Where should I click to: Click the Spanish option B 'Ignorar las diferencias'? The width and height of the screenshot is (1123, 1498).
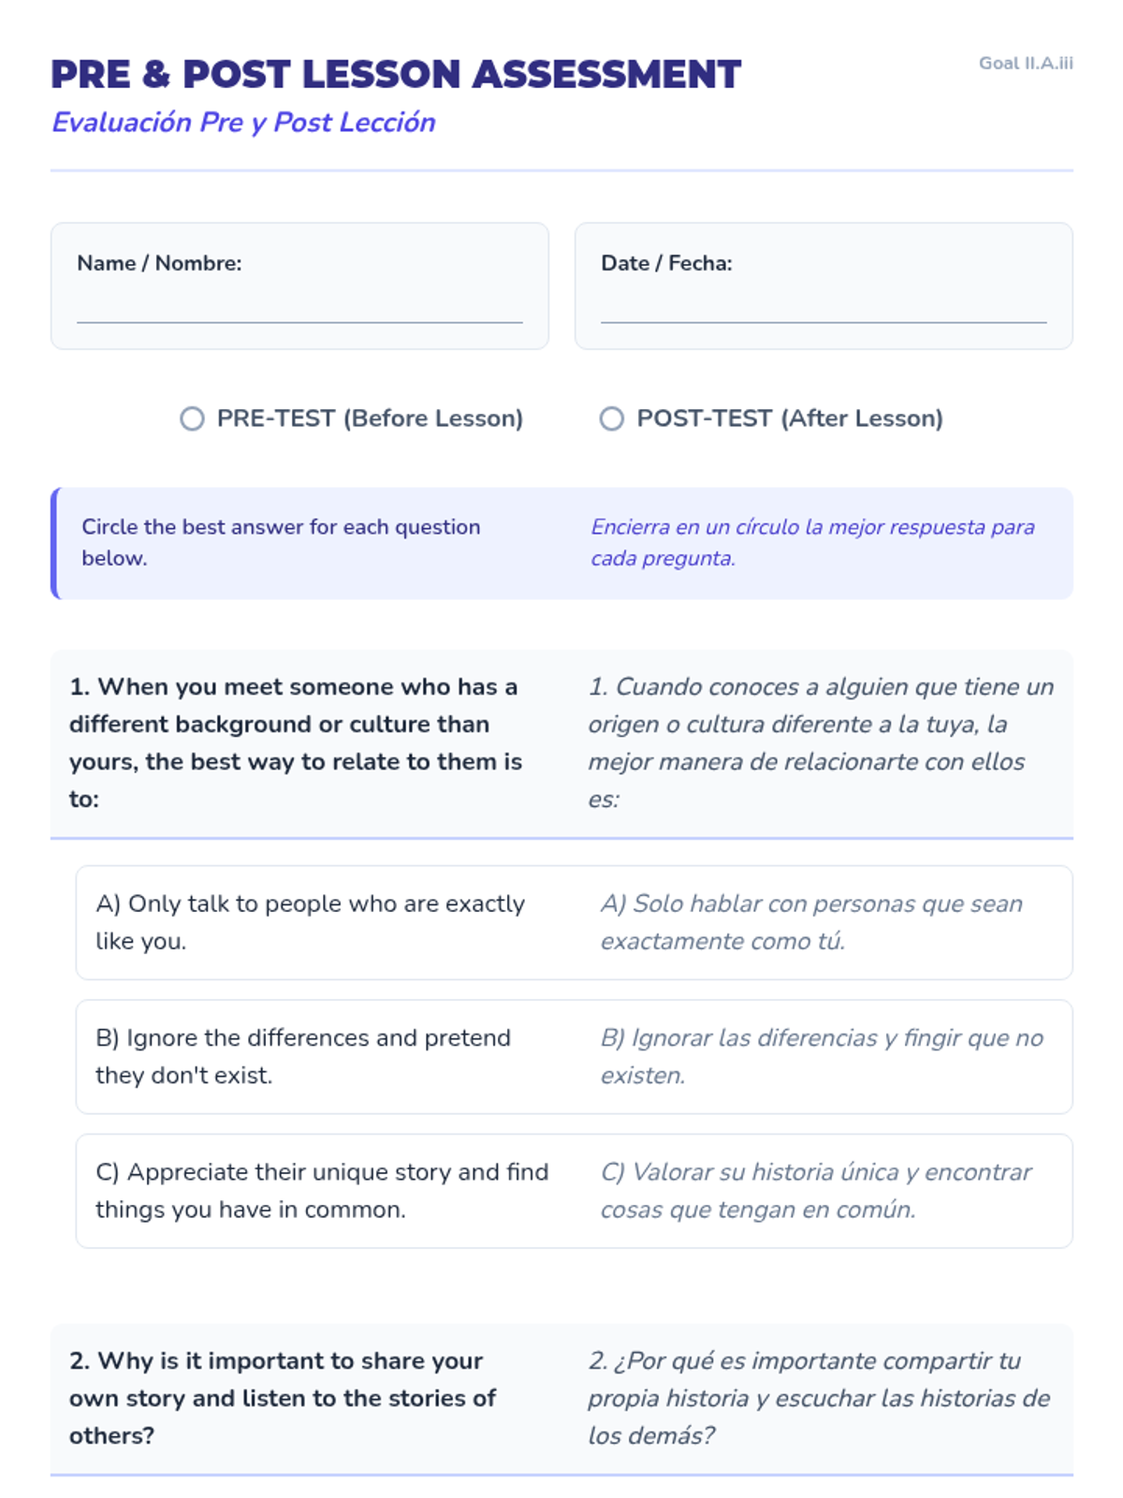[822, 1056]
